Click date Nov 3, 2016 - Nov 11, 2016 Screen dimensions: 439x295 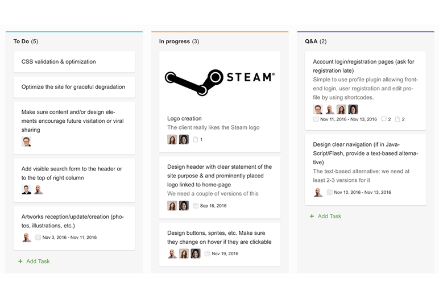[69, 238]
